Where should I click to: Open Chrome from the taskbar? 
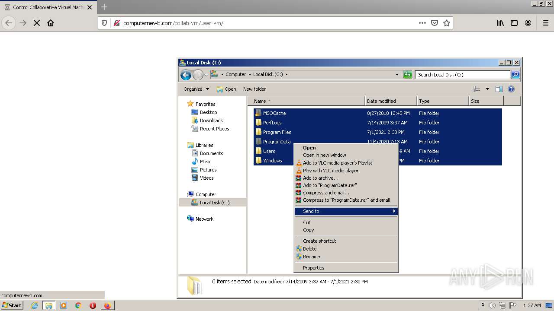(x=78, y=305)
